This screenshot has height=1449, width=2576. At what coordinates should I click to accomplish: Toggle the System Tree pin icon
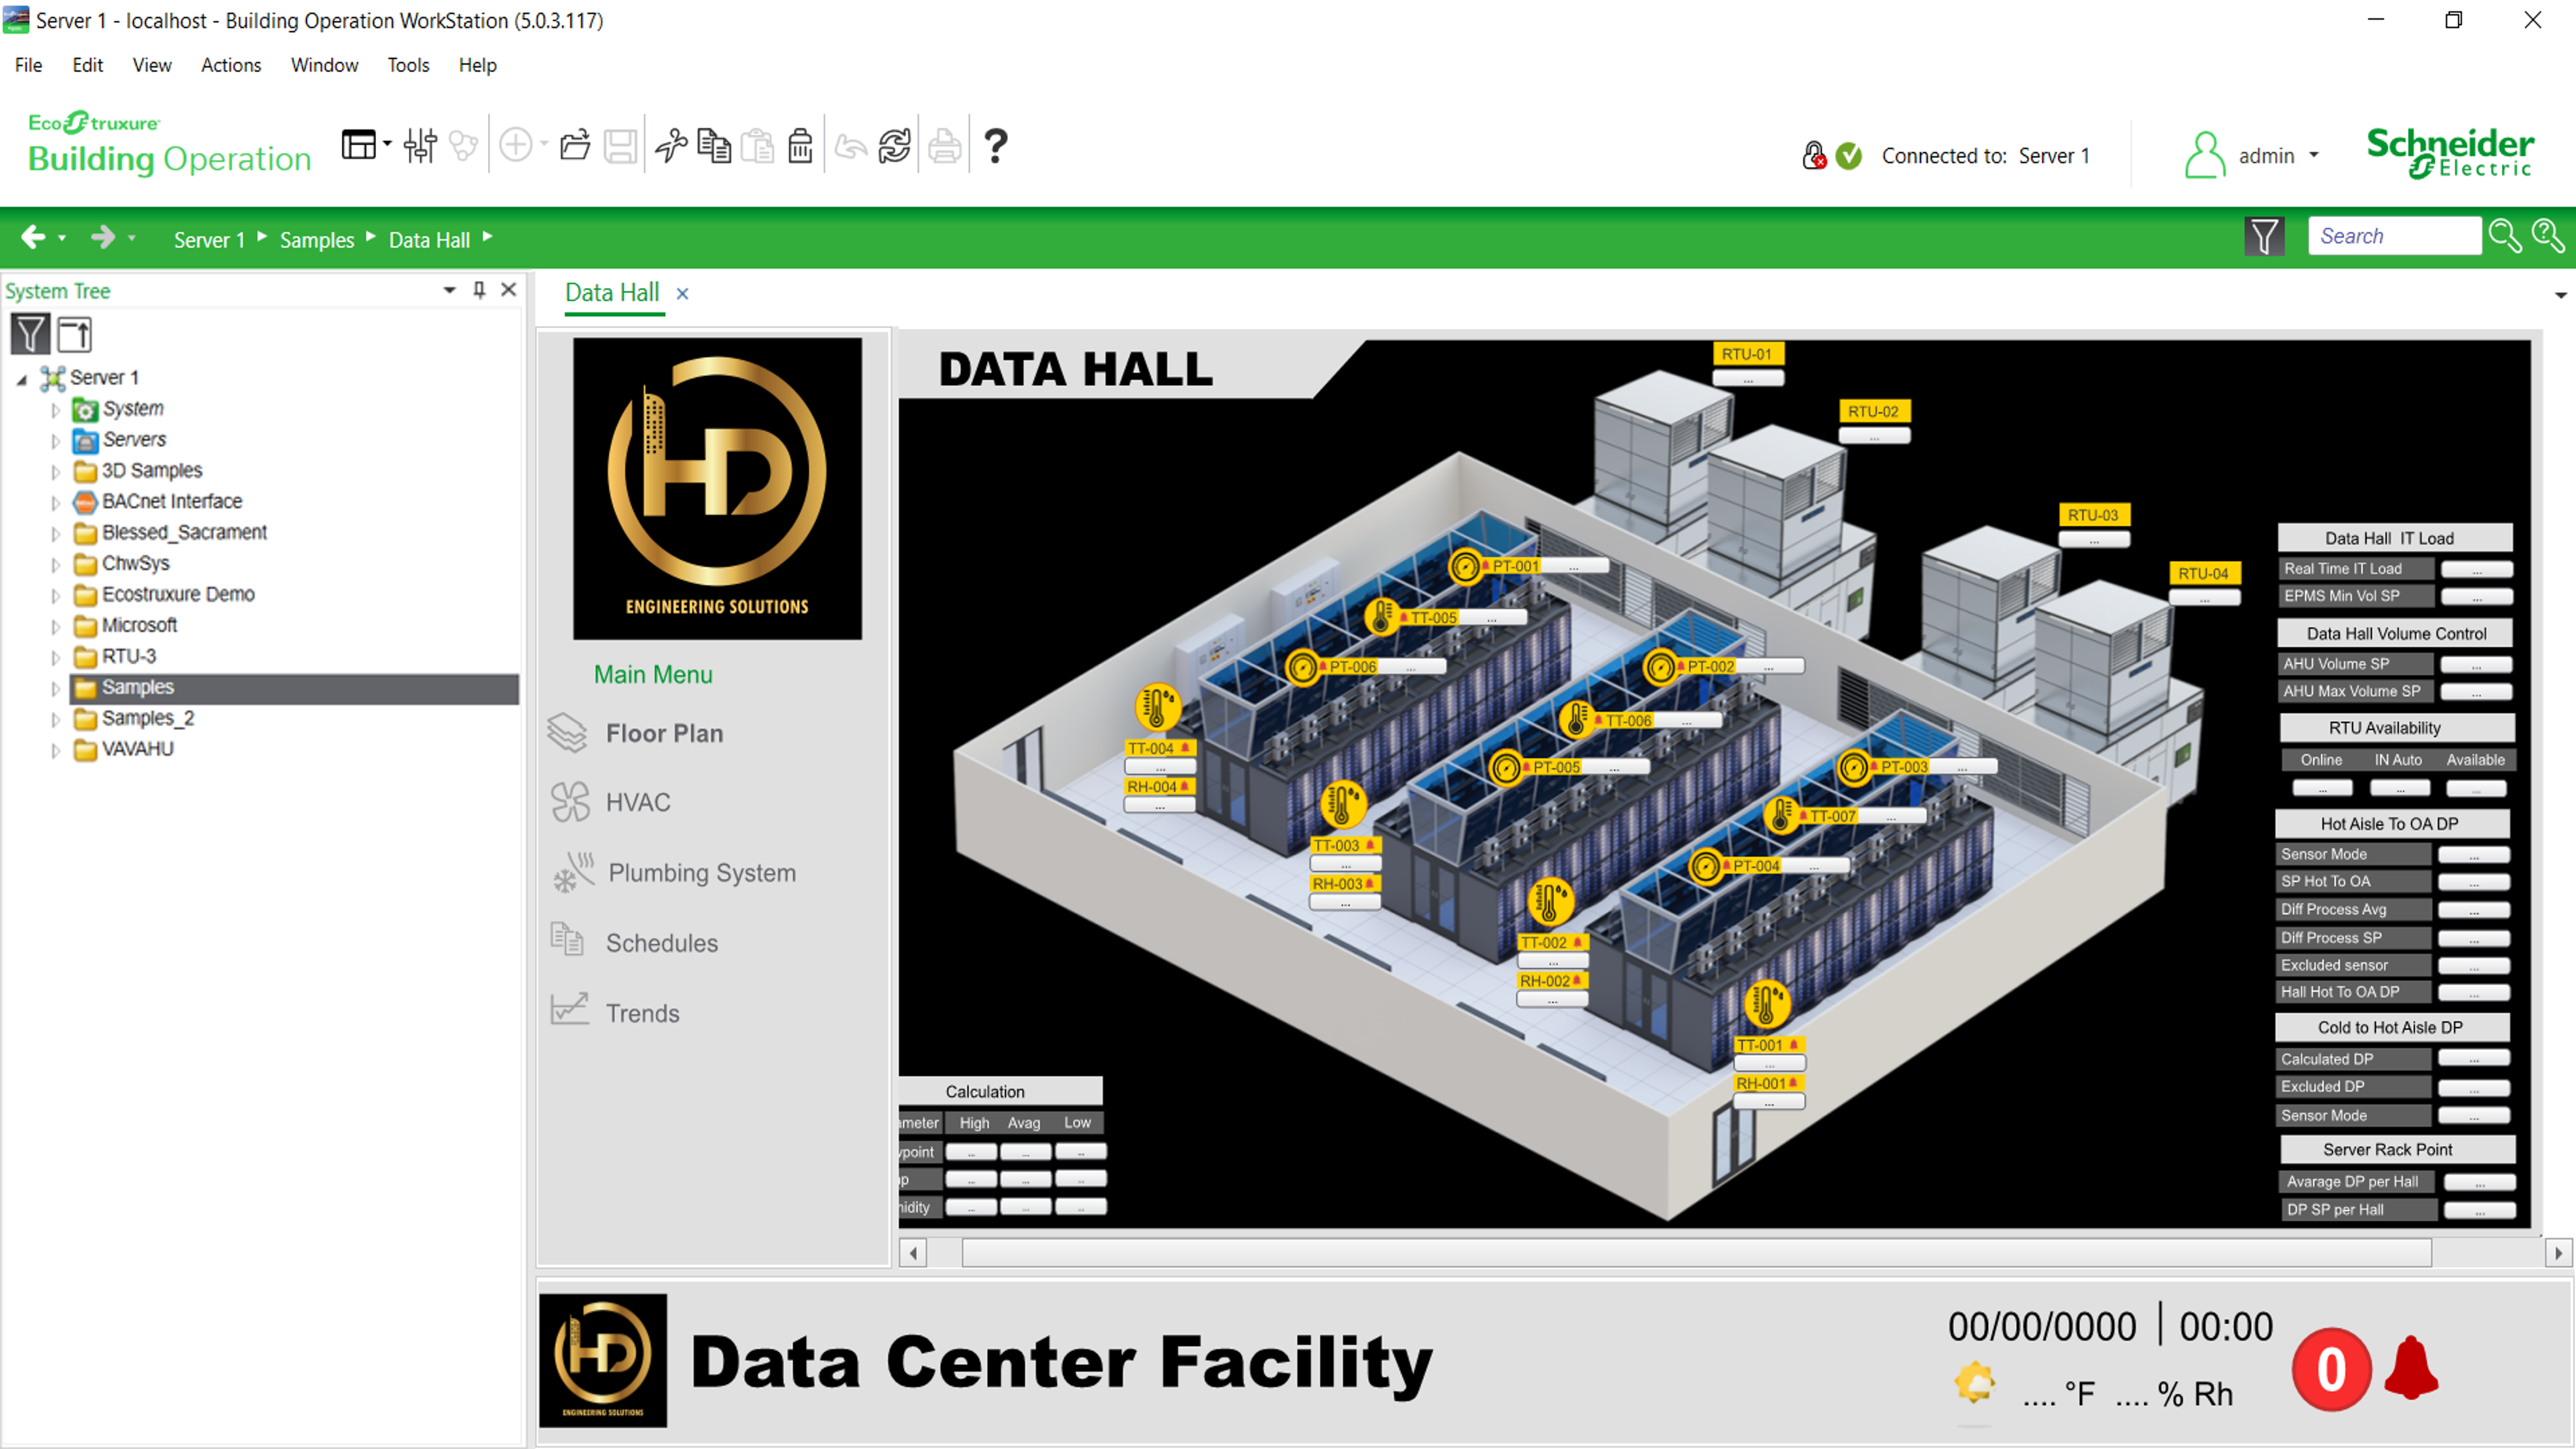point(479,290)
